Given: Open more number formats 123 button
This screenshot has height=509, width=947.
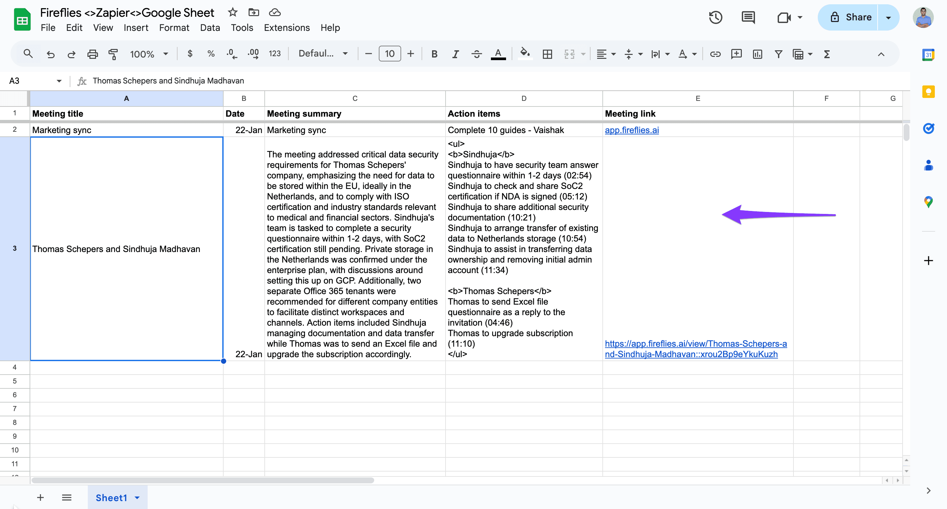Looking at the screenshot, I should 275,54.
